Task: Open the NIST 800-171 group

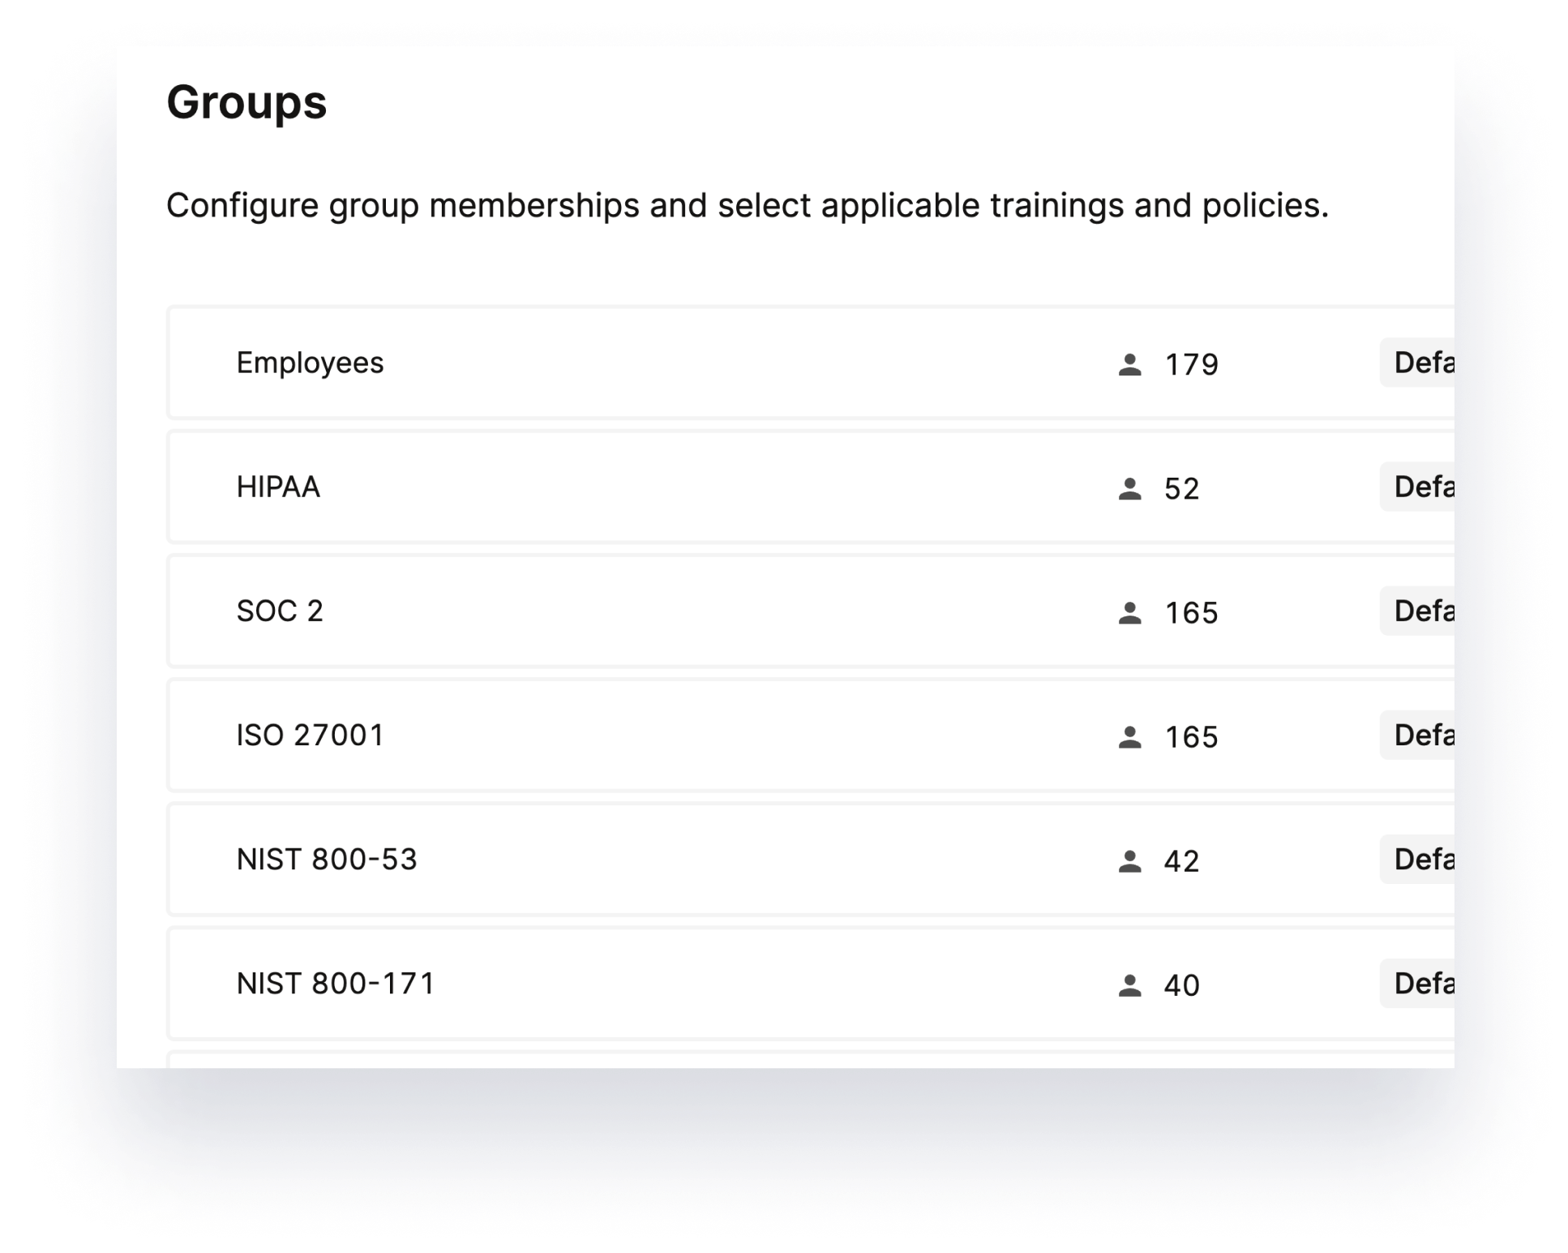Action: tap(336, 984)
